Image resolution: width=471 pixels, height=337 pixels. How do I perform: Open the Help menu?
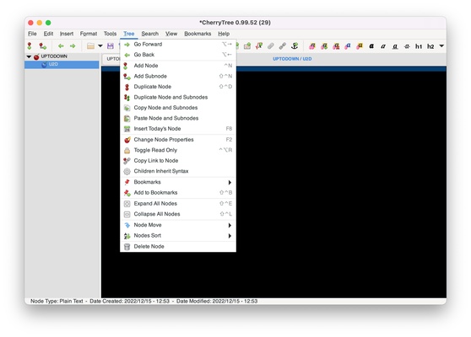coord(224,34)
